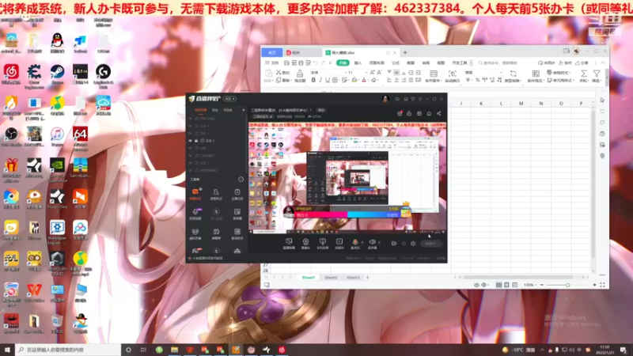Switch to page break preview in status bar
The height and width of the screenshot is (356, 633).
[x=515, y=285]
